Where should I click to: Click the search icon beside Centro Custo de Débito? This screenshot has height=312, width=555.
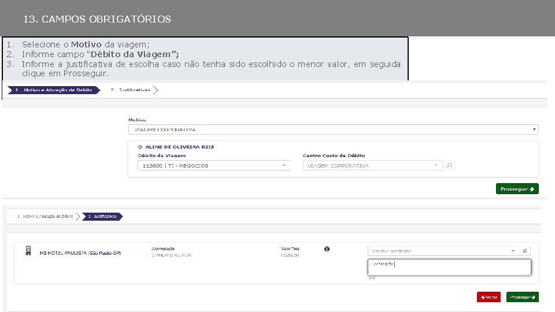pyautogui.click(x=449, y=166)
